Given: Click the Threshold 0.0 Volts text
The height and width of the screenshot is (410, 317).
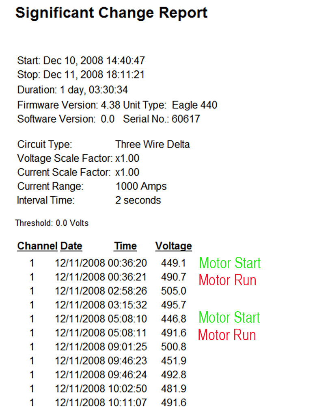Looking at the screenshot, I should (x=52, y=223).
